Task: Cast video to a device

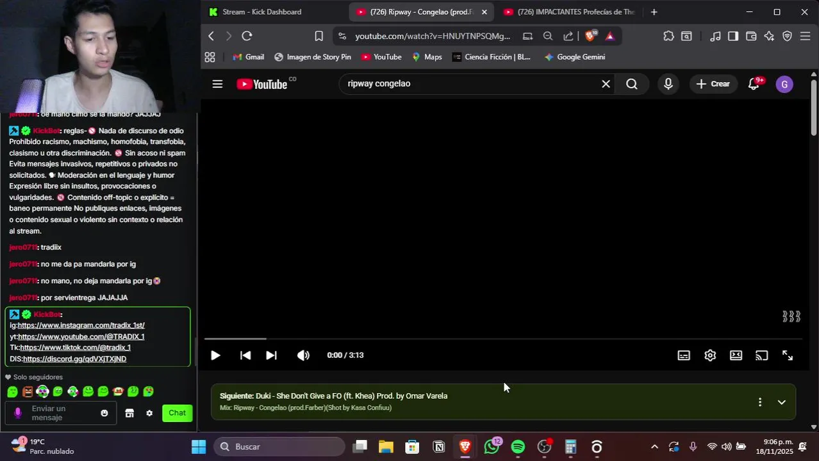Action: 761,355
